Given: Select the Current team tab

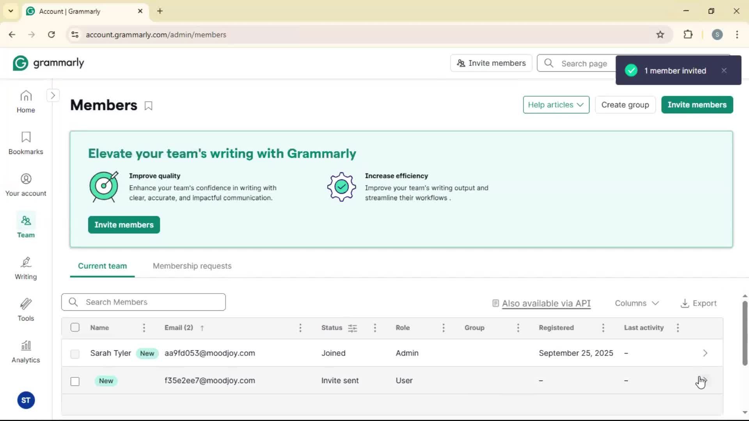Looking at the screenshot, I should (x=102, y=266).
